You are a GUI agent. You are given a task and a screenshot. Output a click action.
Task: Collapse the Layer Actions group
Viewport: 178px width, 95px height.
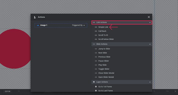[150, 82]
